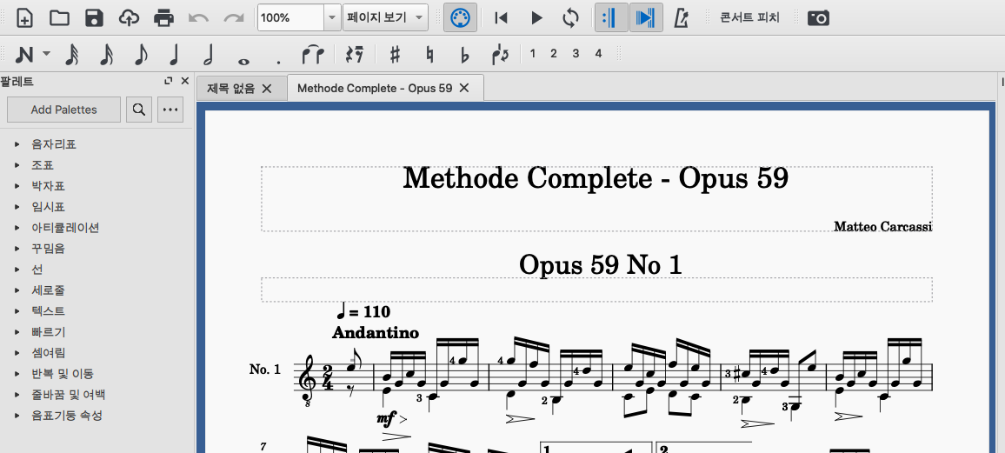Expand 조표 palette

coord(18,165)
